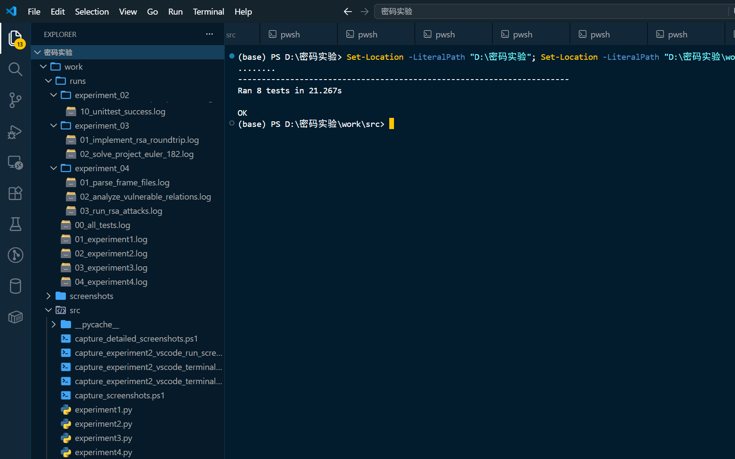
Task: Open the Run and Debug view icon
Action: click(16, 131)
